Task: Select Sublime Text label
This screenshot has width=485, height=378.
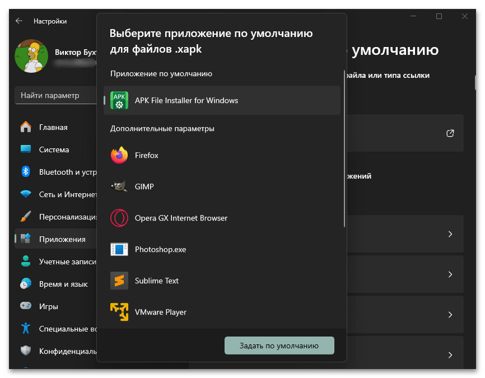Action: [x=156, y=281]
